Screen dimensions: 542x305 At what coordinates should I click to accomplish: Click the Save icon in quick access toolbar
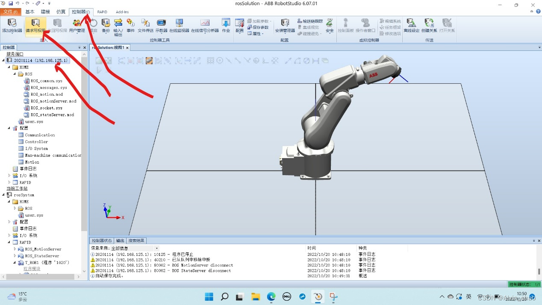point(11,3)
